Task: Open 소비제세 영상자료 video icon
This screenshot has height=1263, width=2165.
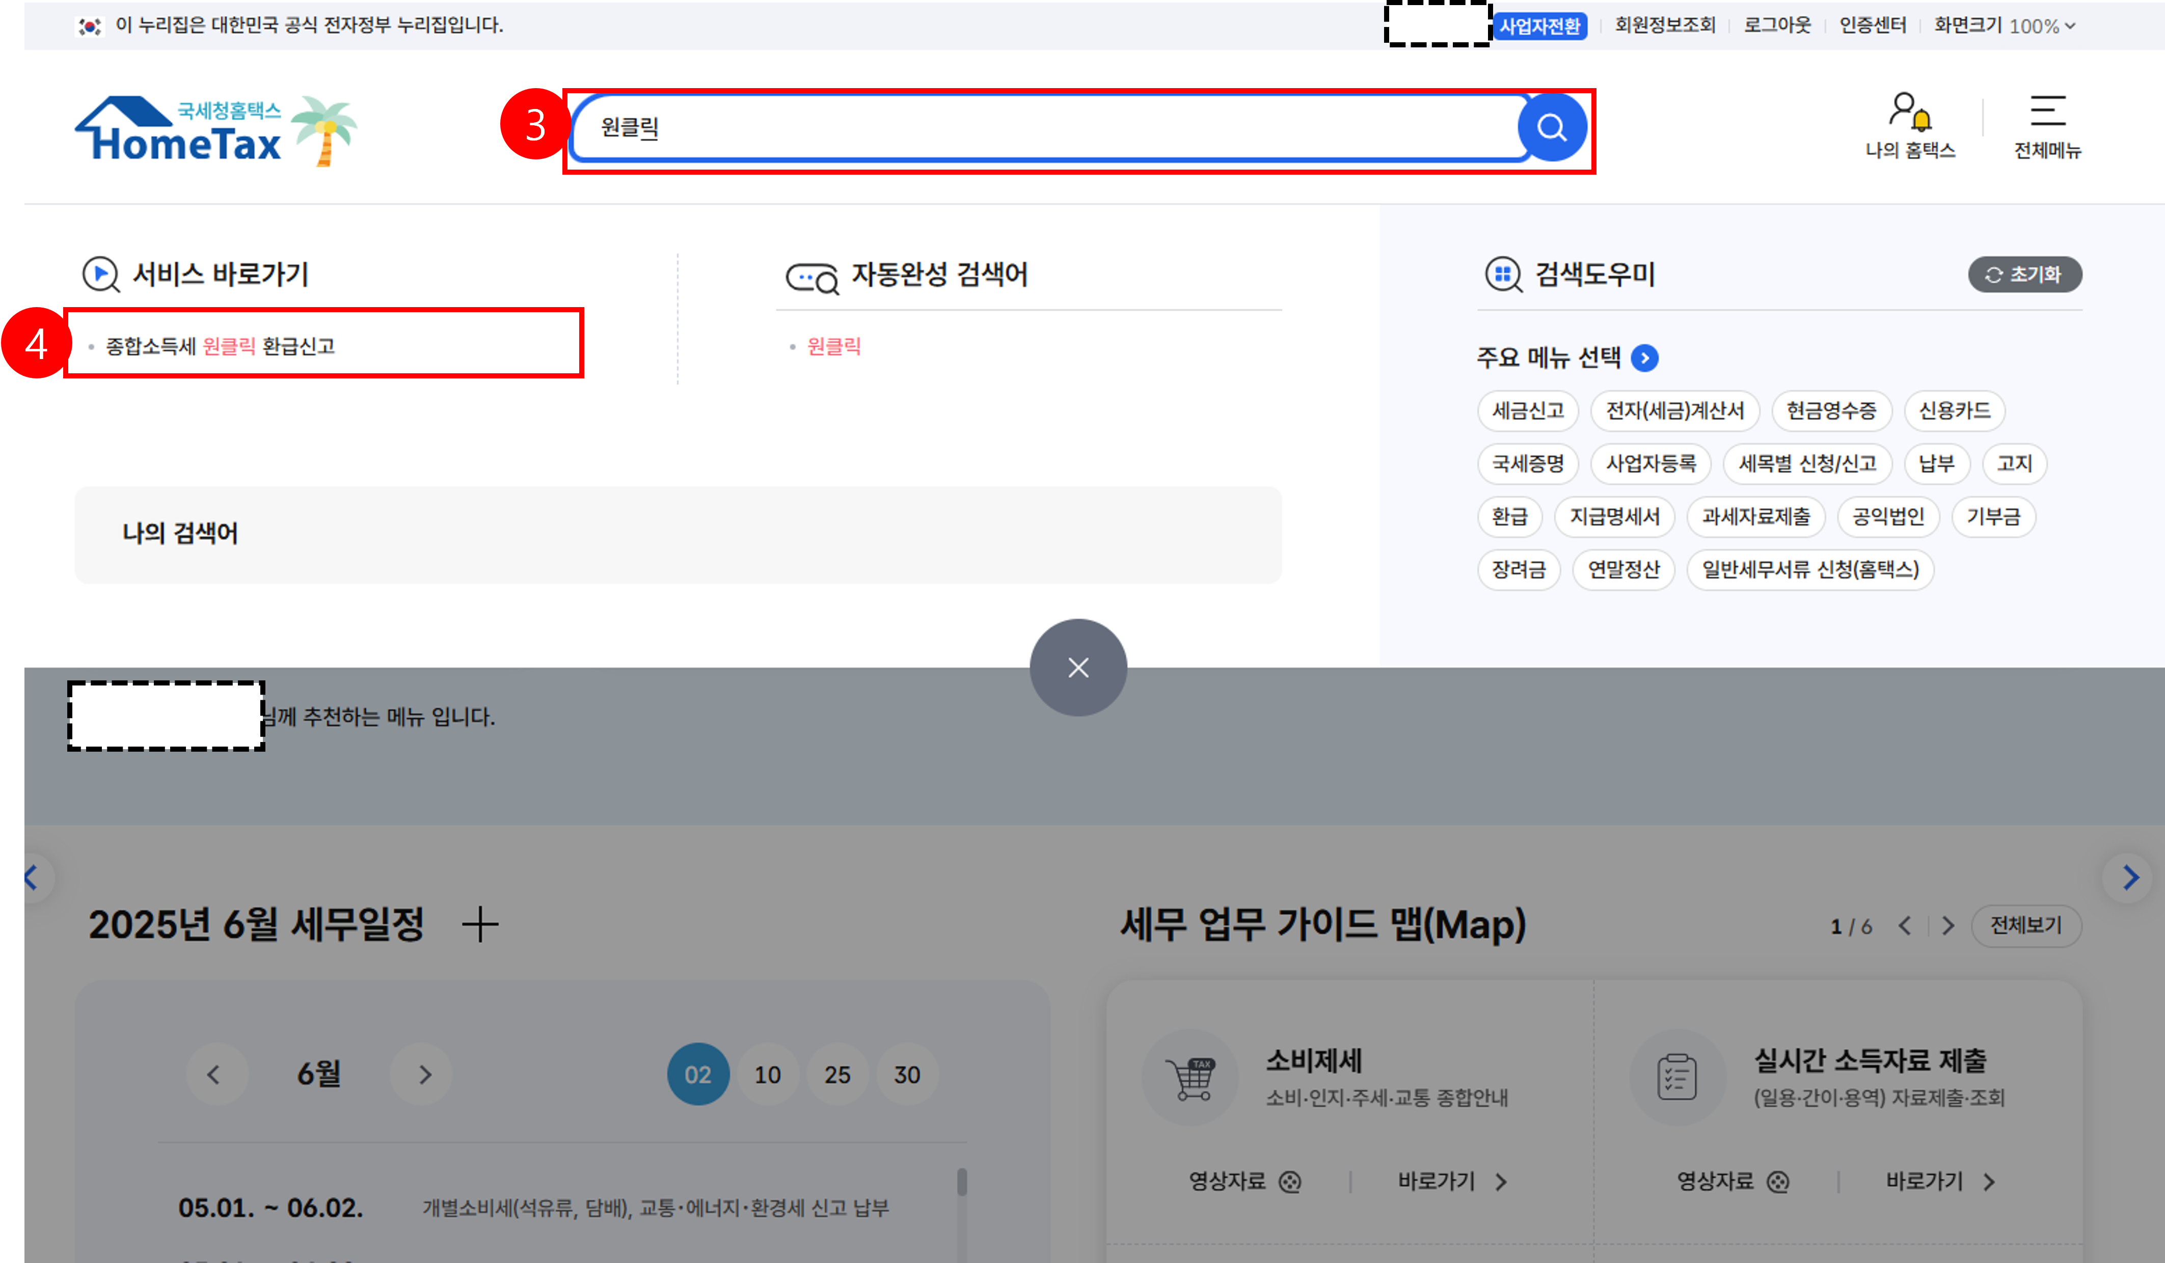Action: click(x=1289, y=1182)
